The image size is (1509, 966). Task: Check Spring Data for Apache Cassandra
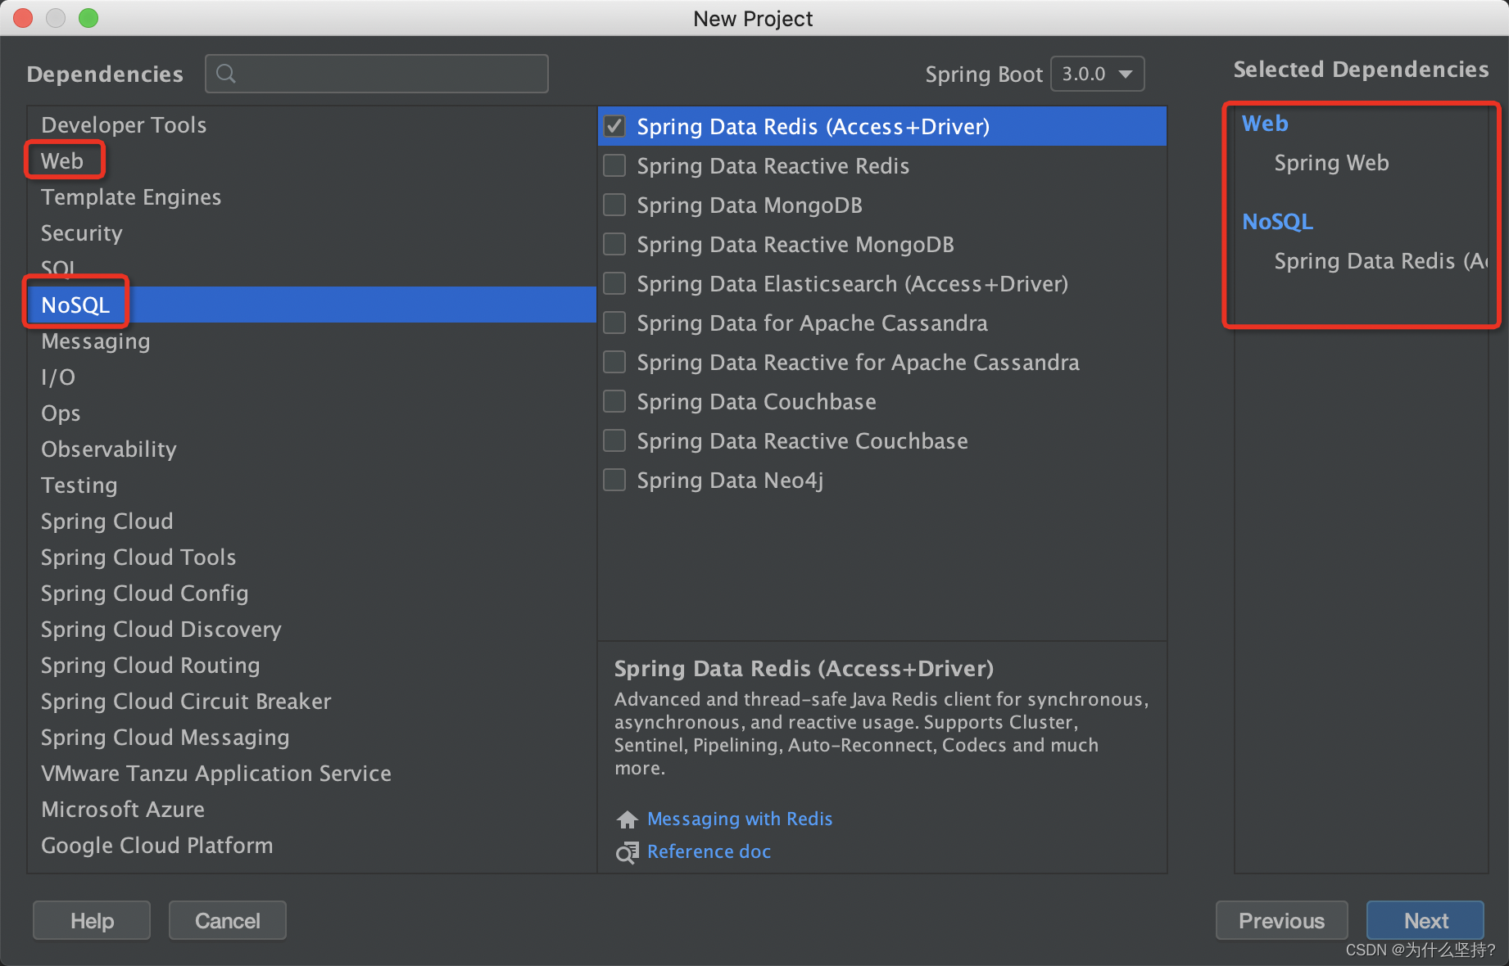[x=614, y=323]
